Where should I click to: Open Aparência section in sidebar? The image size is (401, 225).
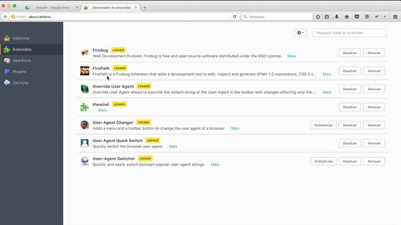pyautogui.click(x=31, y=61)
